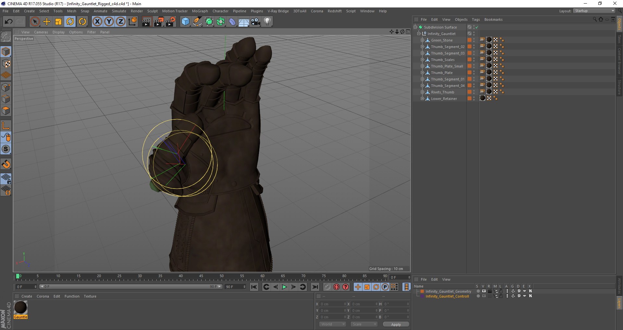Toggle coordinate system icon
Viewport: 623px width, 330px height.
[x=133, y=22]
